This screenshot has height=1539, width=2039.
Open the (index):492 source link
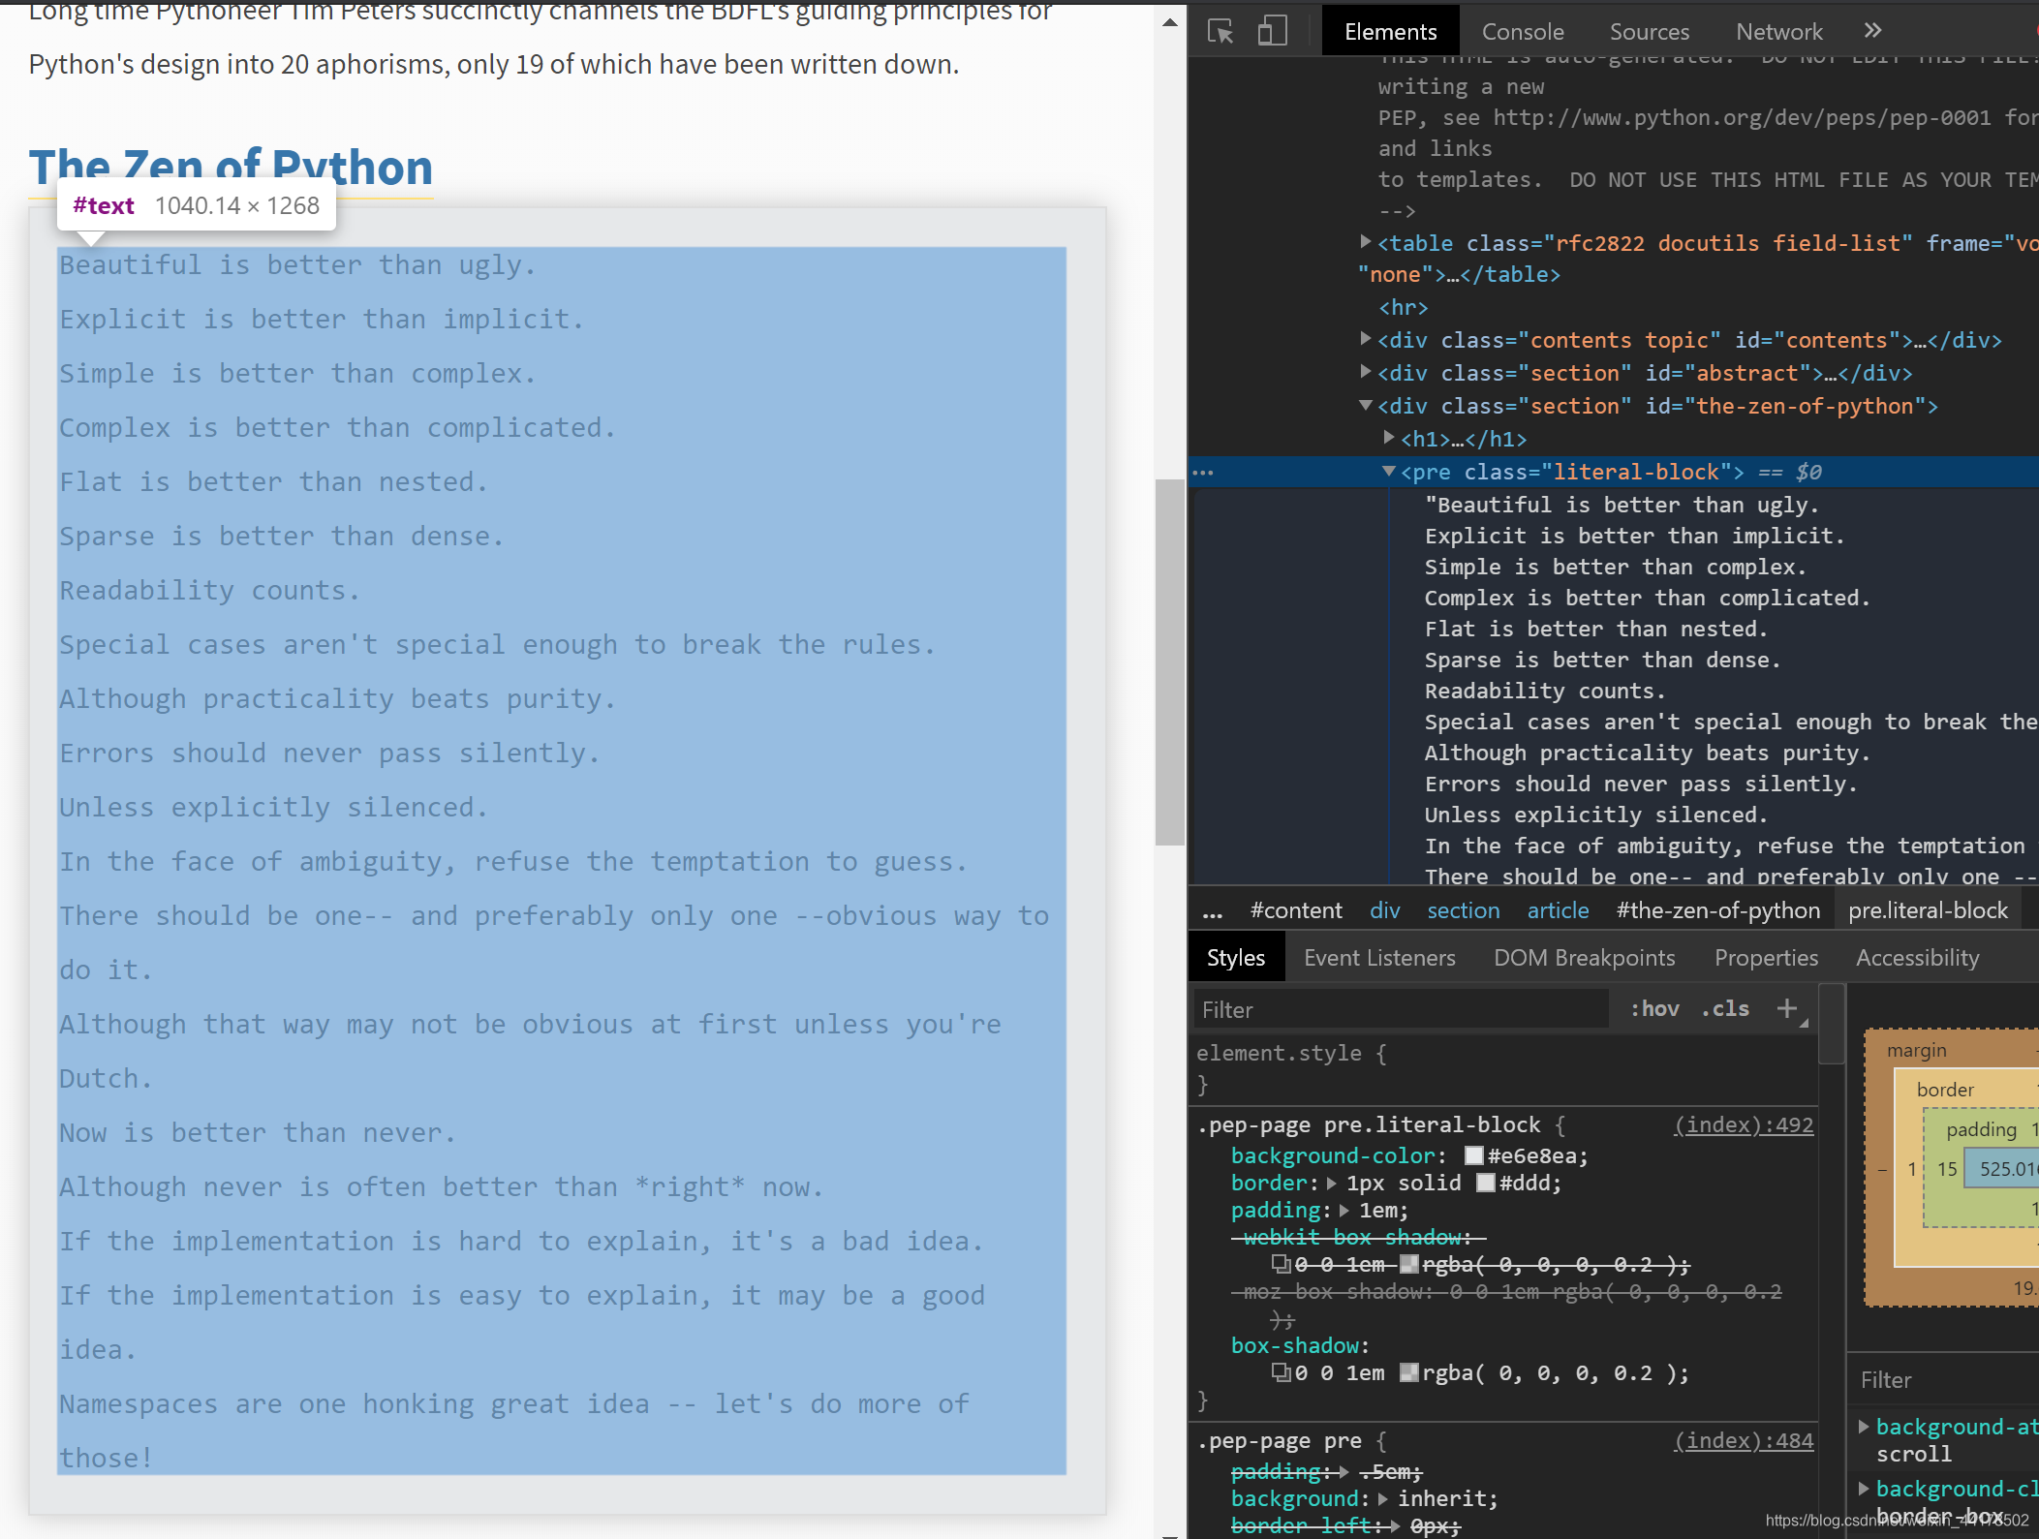pyautogui.click(x=1744, y=1125)
